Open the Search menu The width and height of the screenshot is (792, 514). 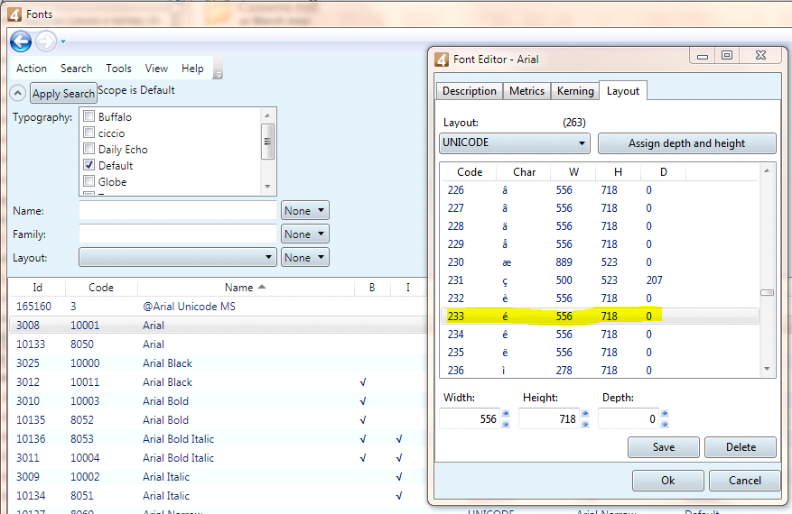click(x=76, y=69)
